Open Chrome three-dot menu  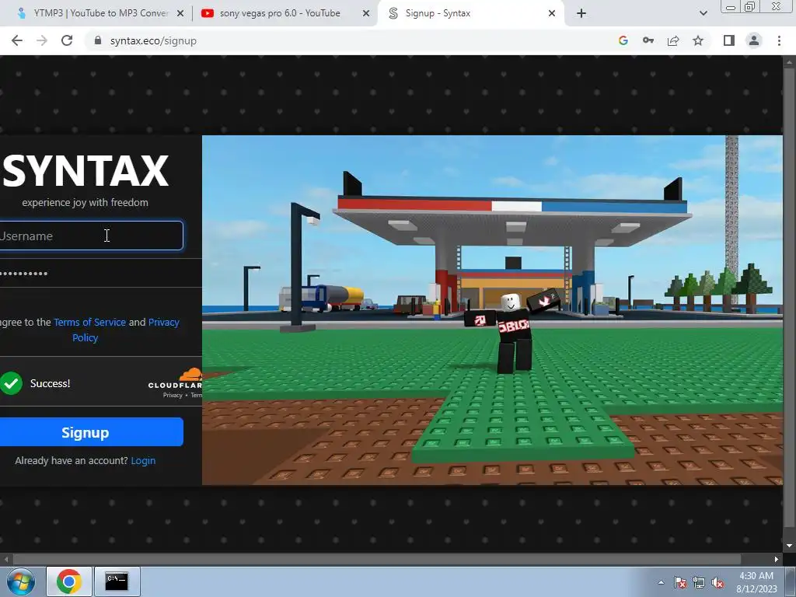coord(779,40)
